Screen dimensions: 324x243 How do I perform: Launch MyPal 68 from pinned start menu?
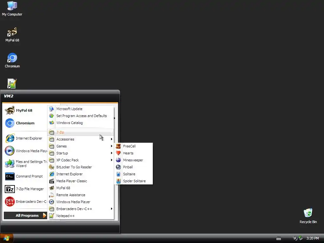pos(25,110)
